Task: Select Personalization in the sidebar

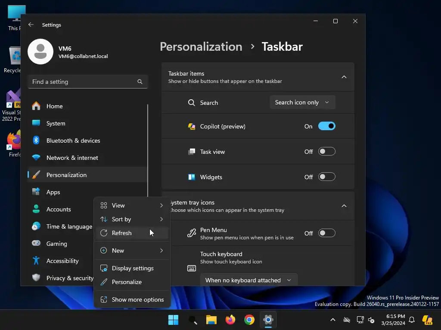Action: pyautogui.click(x=87, y=175)
